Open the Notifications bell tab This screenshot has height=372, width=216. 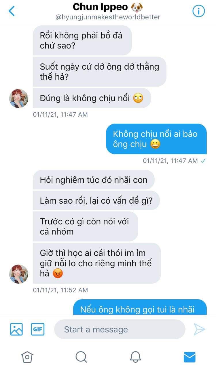tap(135, 357)
